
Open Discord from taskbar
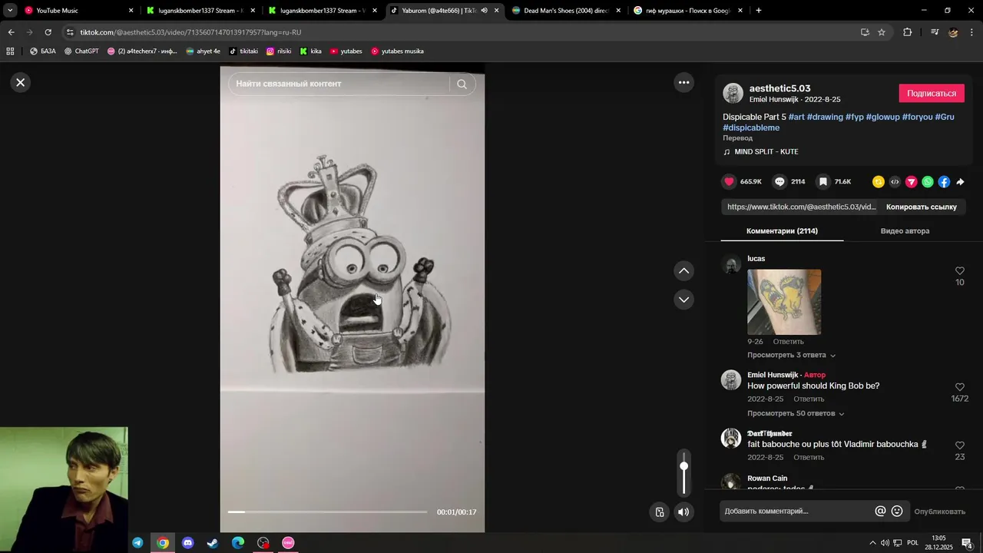coord(188,543)
